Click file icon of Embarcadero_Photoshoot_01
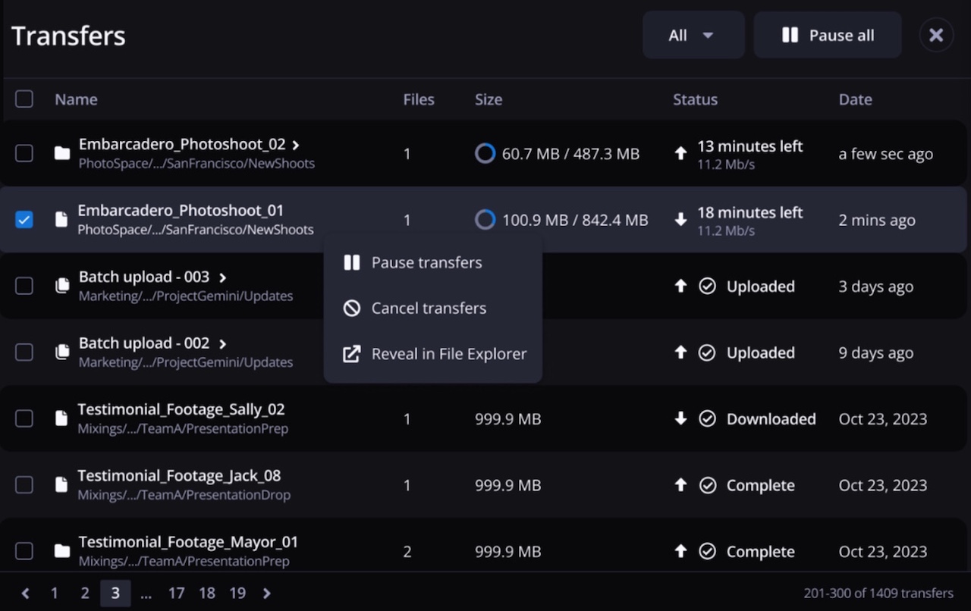Screen dimensions: 971x611 pos(61,220)
